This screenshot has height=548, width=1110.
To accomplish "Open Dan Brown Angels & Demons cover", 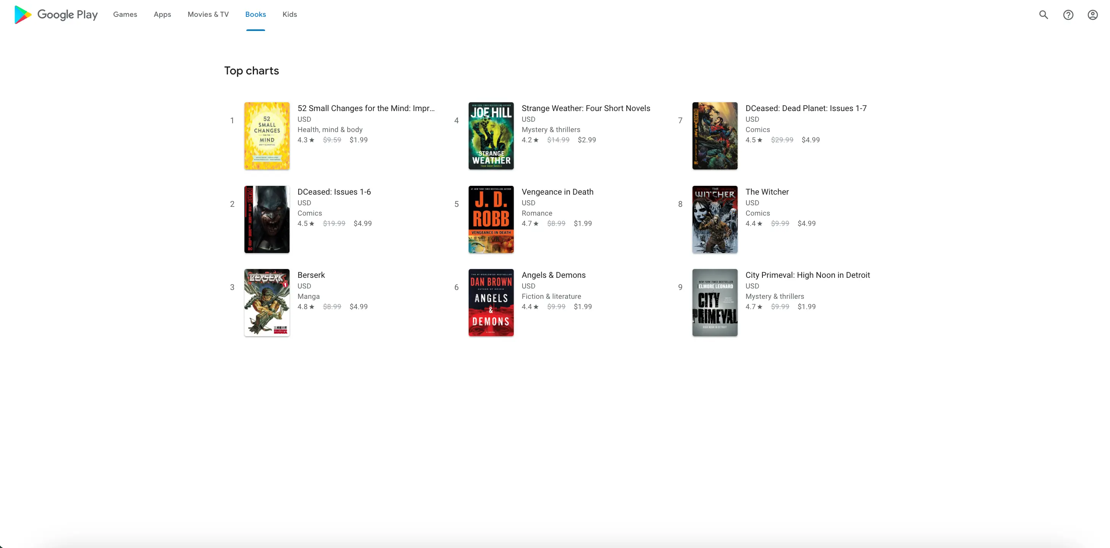I will tap(491, 303).
